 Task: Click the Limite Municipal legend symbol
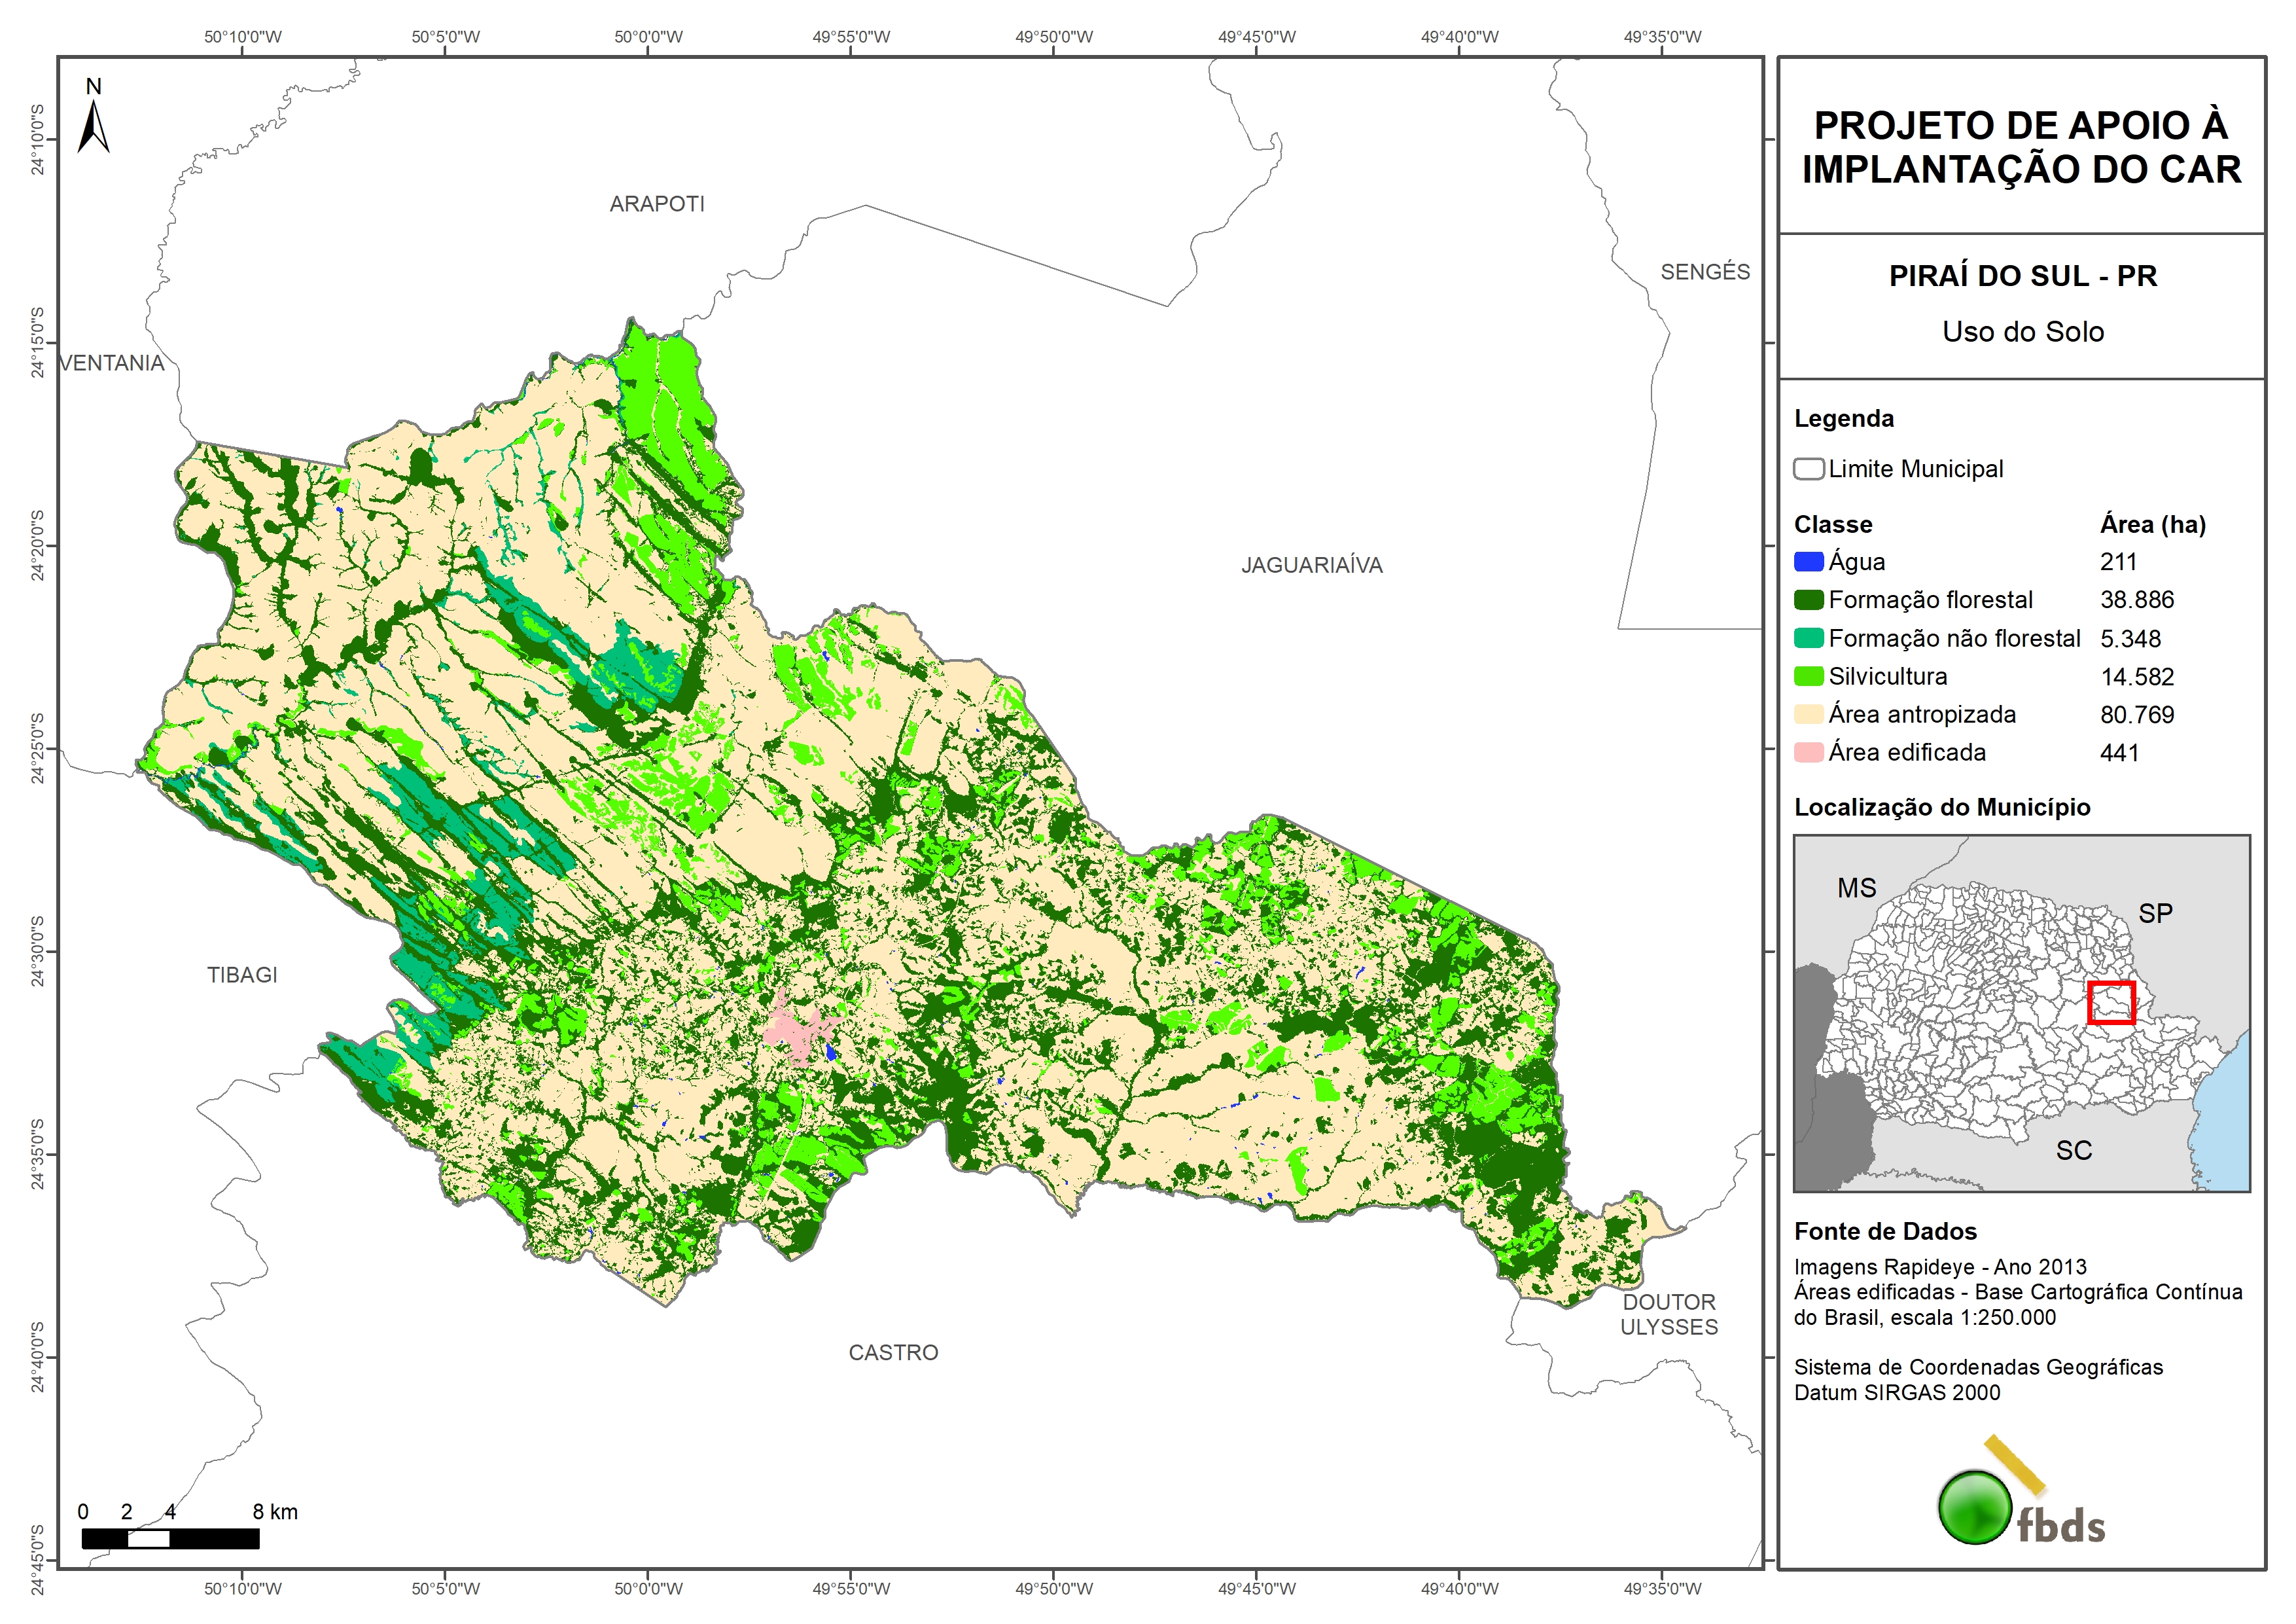[1808, 469]
